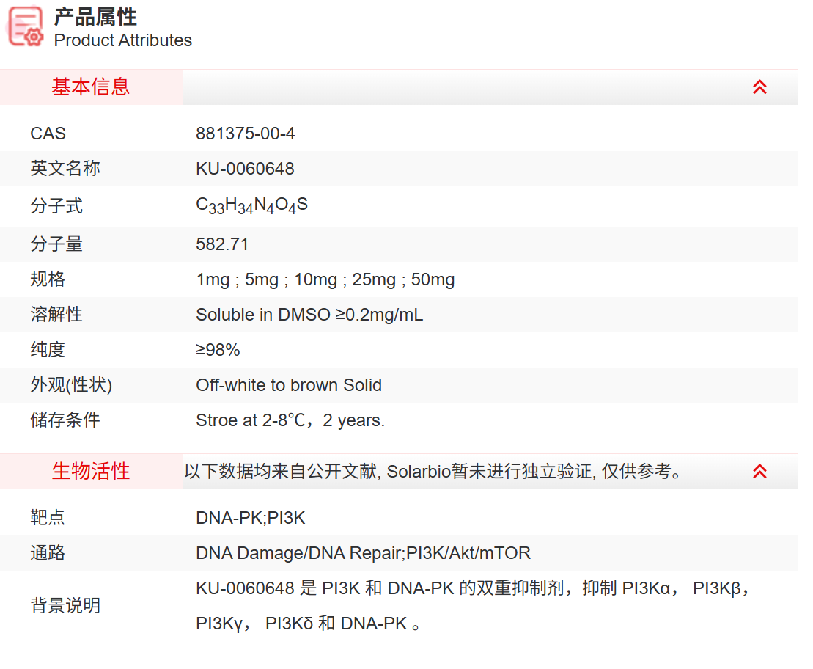
Task: Click the purity value ≥98%
Action: pyautogui.click(x=218, y=350)
